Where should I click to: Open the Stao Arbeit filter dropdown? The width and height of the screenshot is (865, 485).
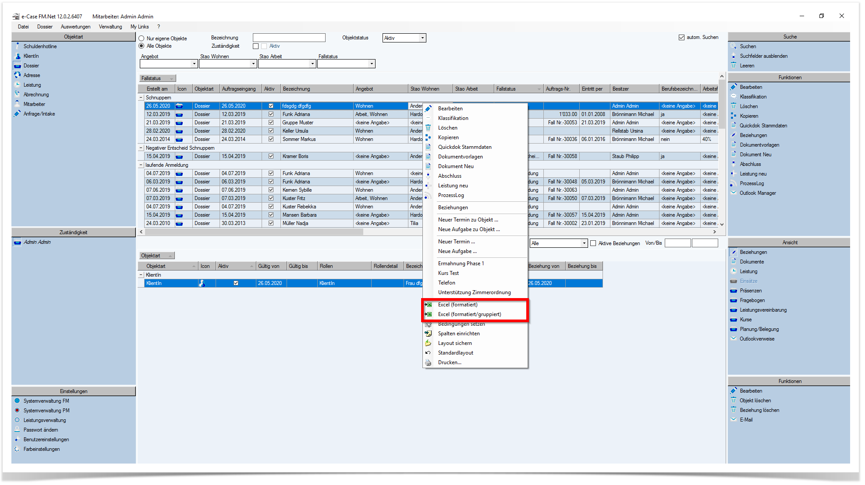click(x=312, y=64)
